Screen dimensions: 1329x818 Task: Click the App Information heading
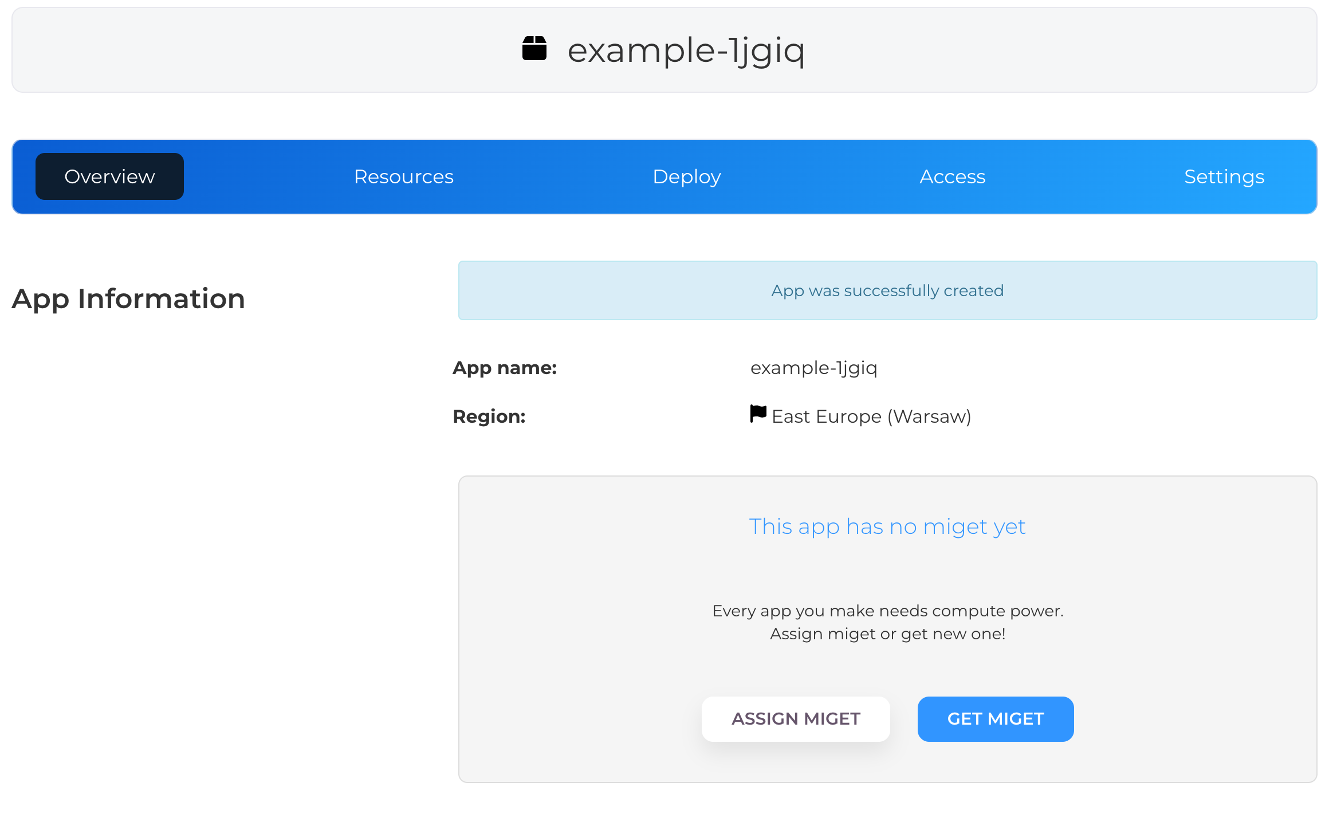128,298
